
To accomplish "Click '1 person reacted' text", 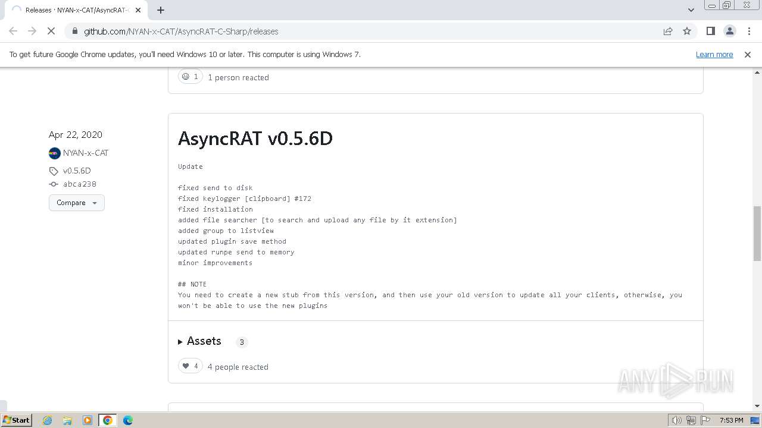I will click(238, 77).
